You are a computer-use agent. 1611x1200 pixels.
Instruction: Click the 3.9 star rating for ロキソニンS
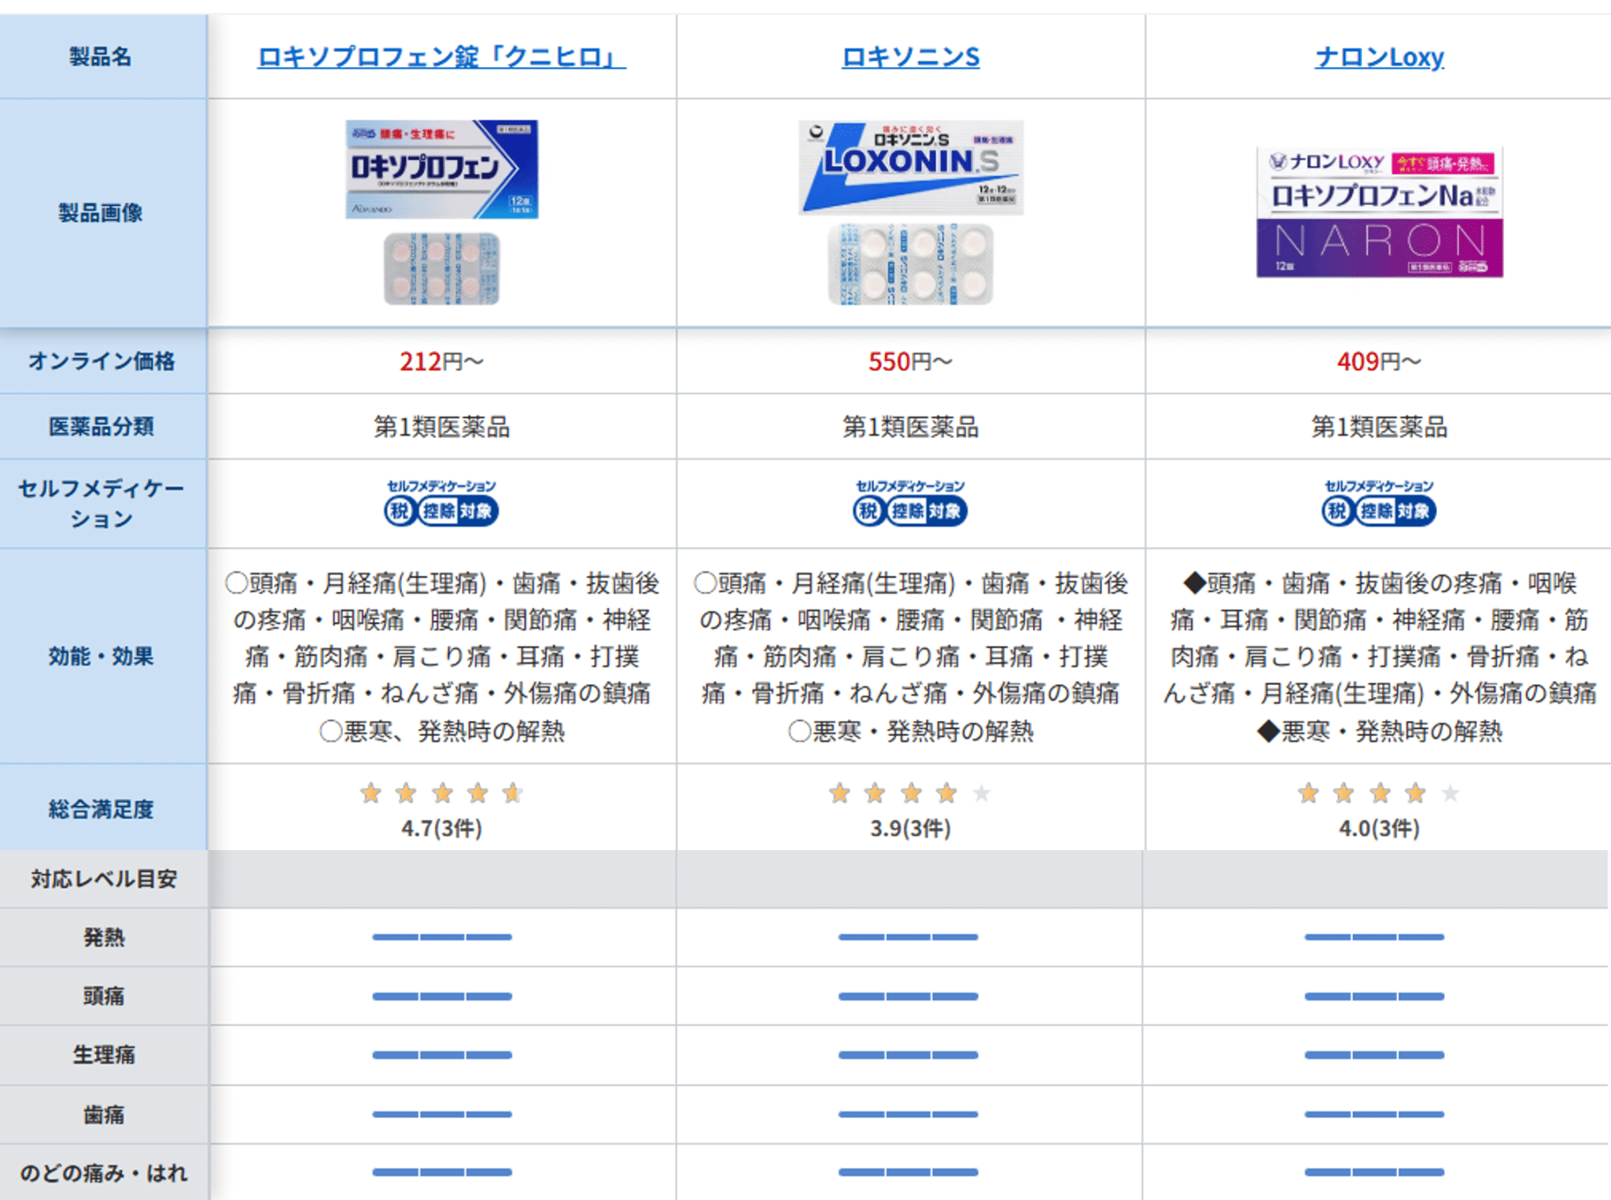910,793
